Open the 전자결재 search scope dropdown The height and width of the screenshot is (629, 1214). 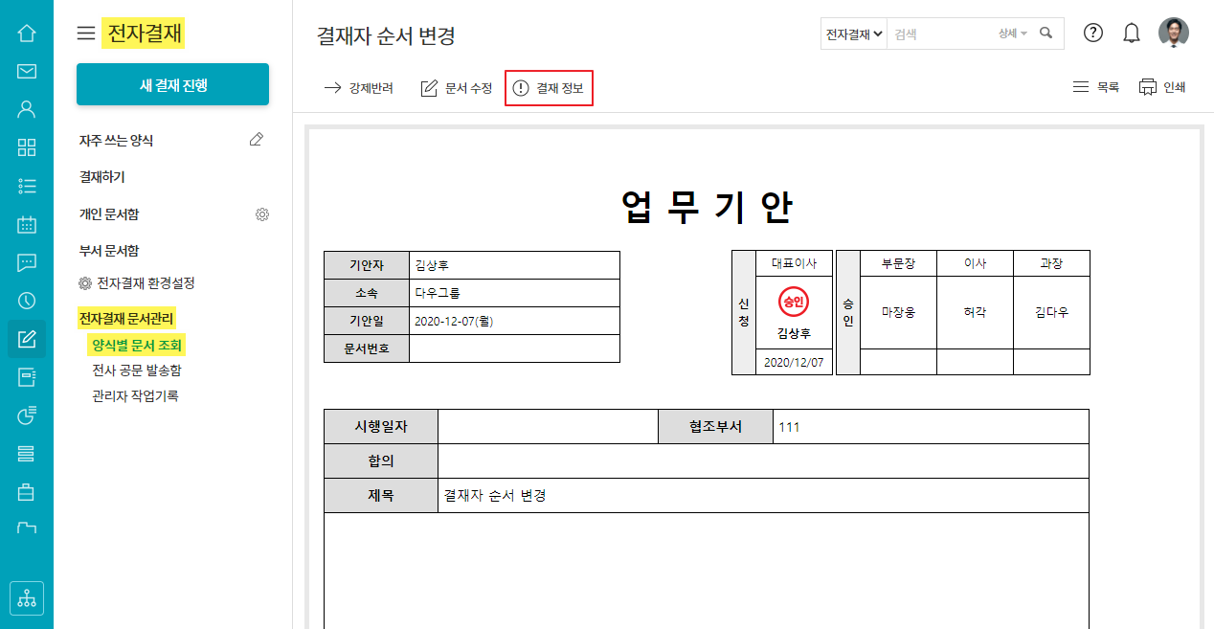(x=853, y=34)
